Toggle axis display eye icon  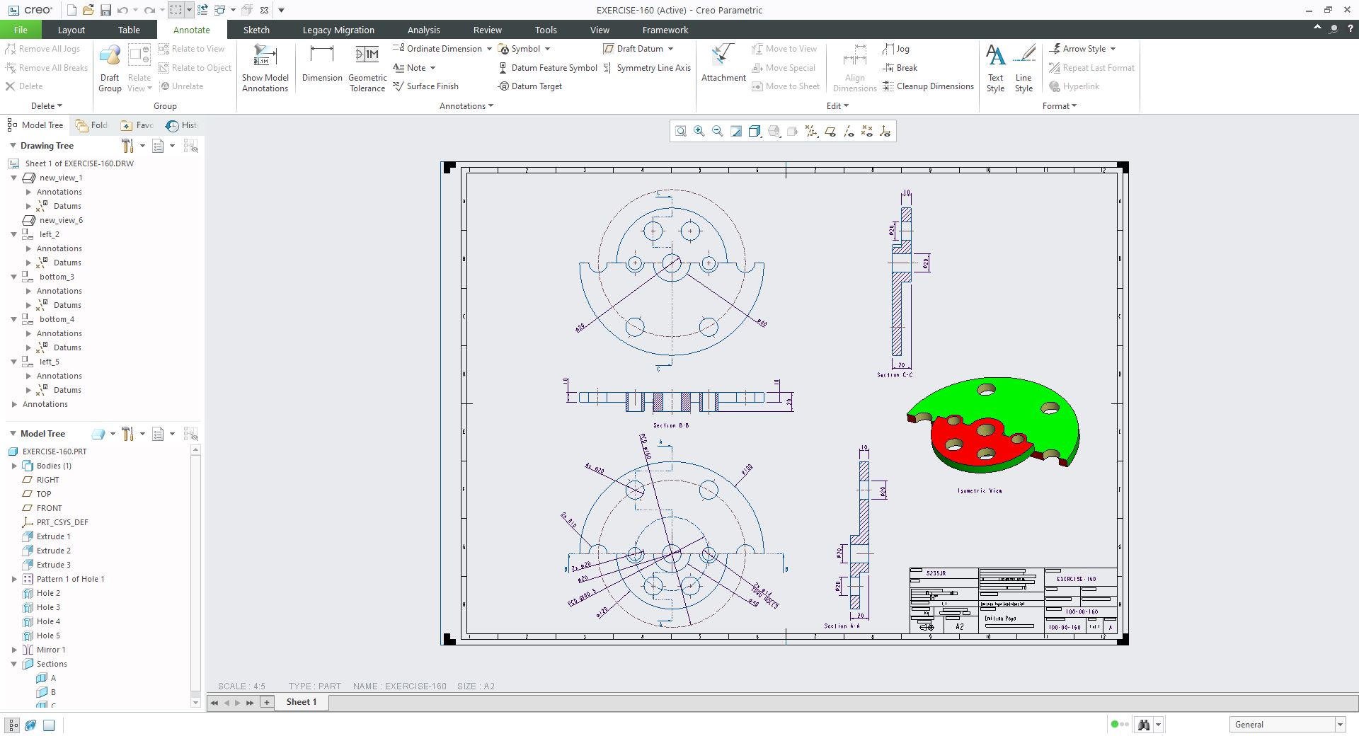pyautogui.click(x=849, y=132)
